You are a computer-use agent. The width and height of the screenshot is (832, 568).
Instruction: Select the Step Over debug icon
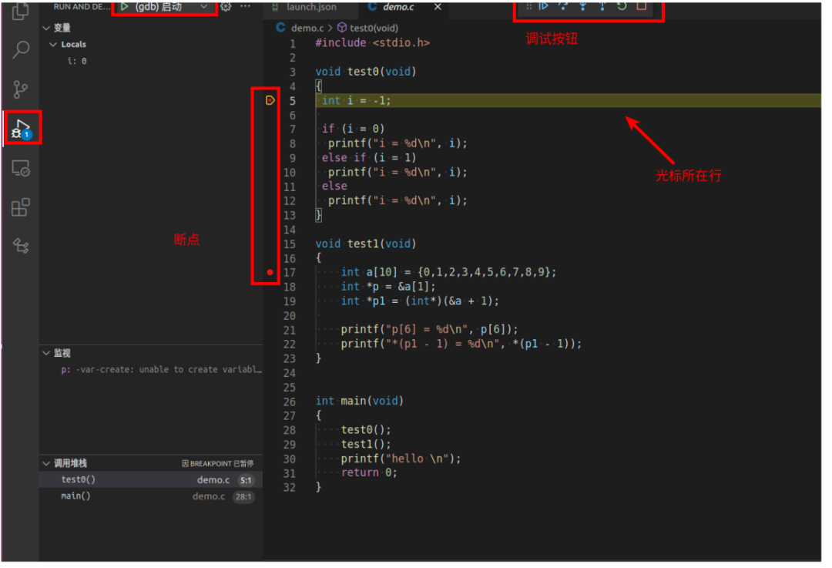click(563, 6)
